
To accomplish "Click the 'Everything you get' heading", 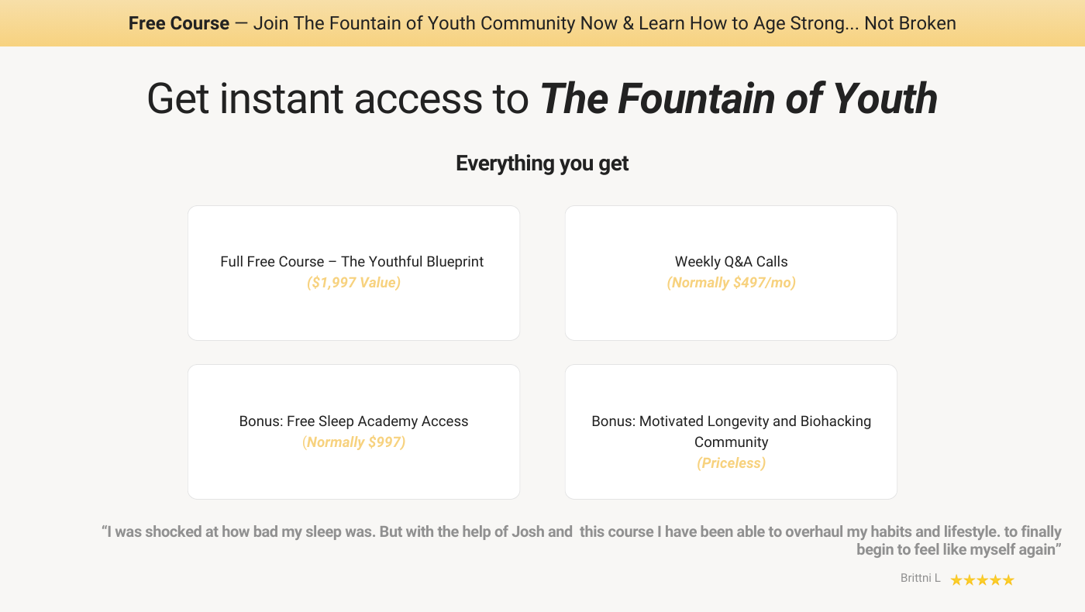I will pyautogui.click(x=542, y=163).
